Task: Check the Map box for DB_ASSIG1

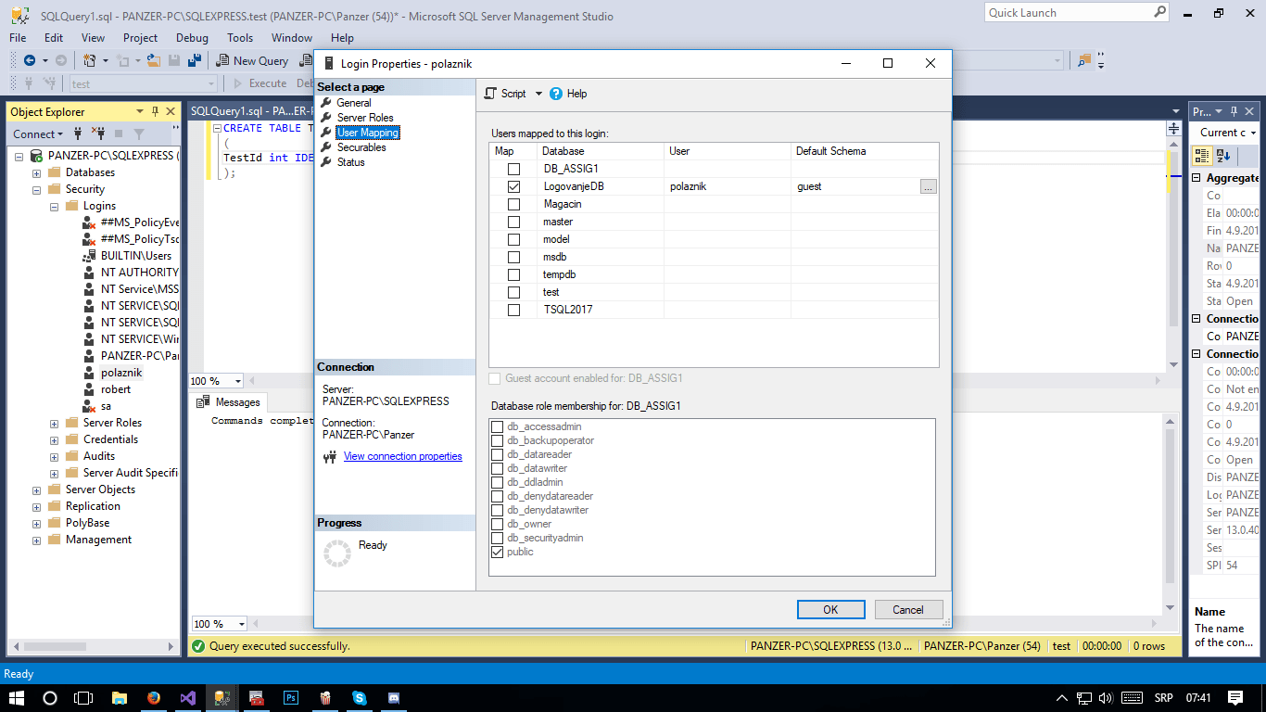Action: click(x=513, y=169)
